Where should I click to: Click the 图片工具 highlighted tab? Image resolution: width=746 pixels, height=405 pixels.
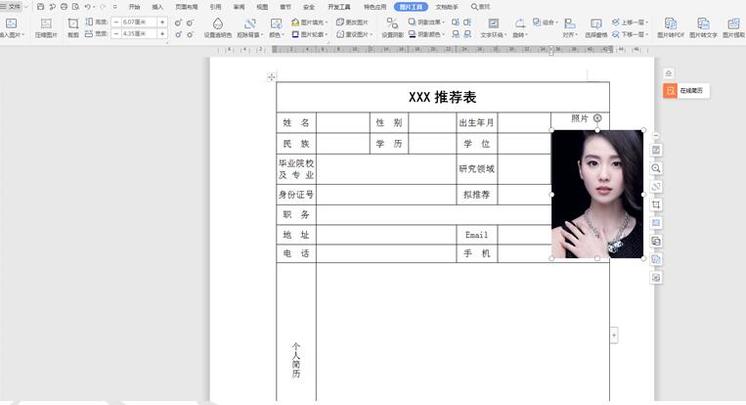(x=411, y=7)
